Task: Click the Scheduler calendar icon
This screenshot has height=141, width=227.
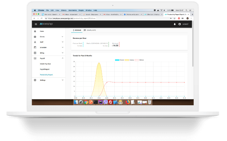Action: point(35,47)
